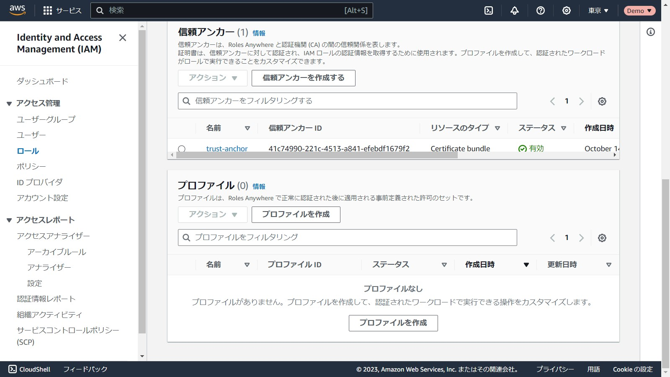Open profile table preferences gear
670x377 pixels.
click(x=602, y=238)
